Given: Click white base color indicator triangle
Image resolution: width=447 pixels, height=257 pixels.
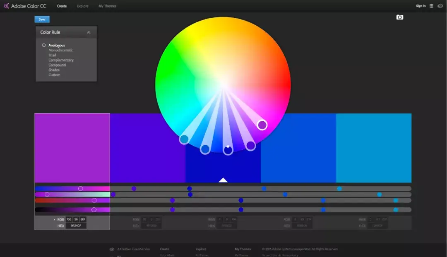Looking at the screenshot, I should tap(223, 180).
